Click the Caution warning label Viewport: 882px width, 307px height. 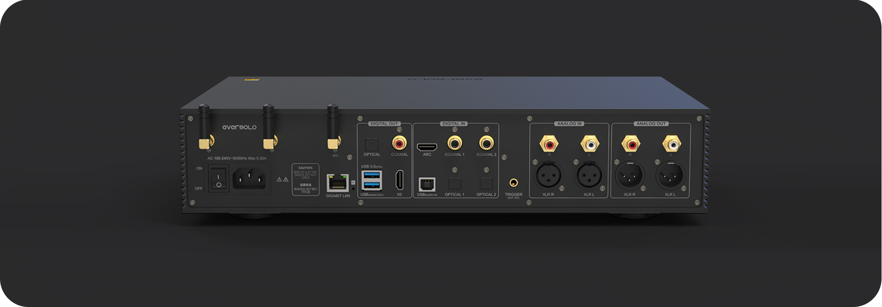point(305,180)
